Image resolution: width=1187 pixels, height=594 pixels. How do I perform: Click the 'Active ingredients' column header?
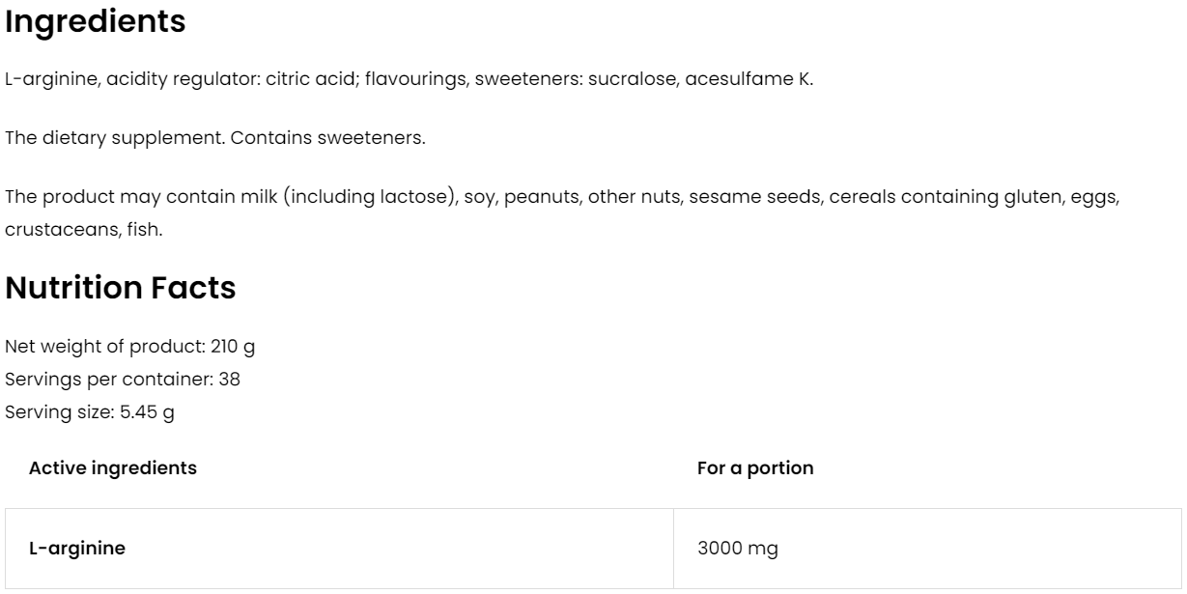(113, 468)
